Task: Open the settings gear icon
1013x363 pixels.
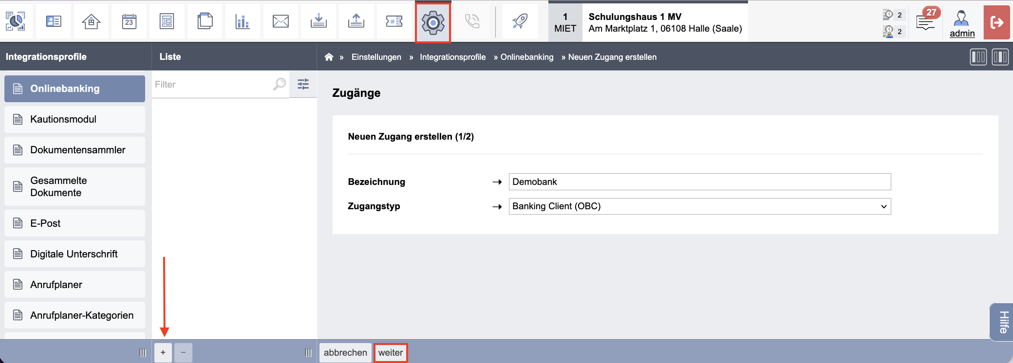Action: click(433, 22)
